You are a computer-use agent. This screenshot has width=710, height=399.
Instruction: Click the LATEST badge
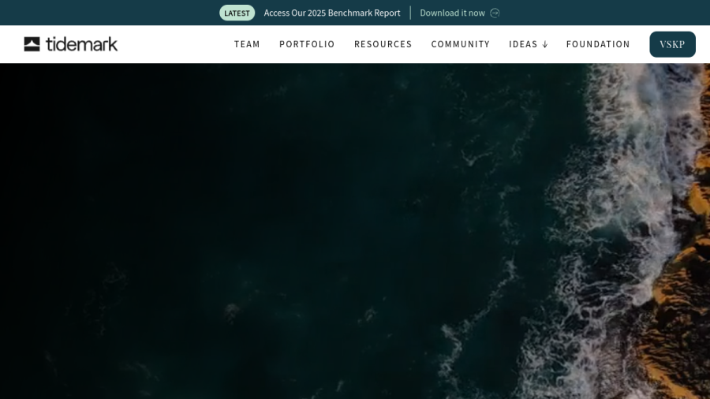pos(237,13)
